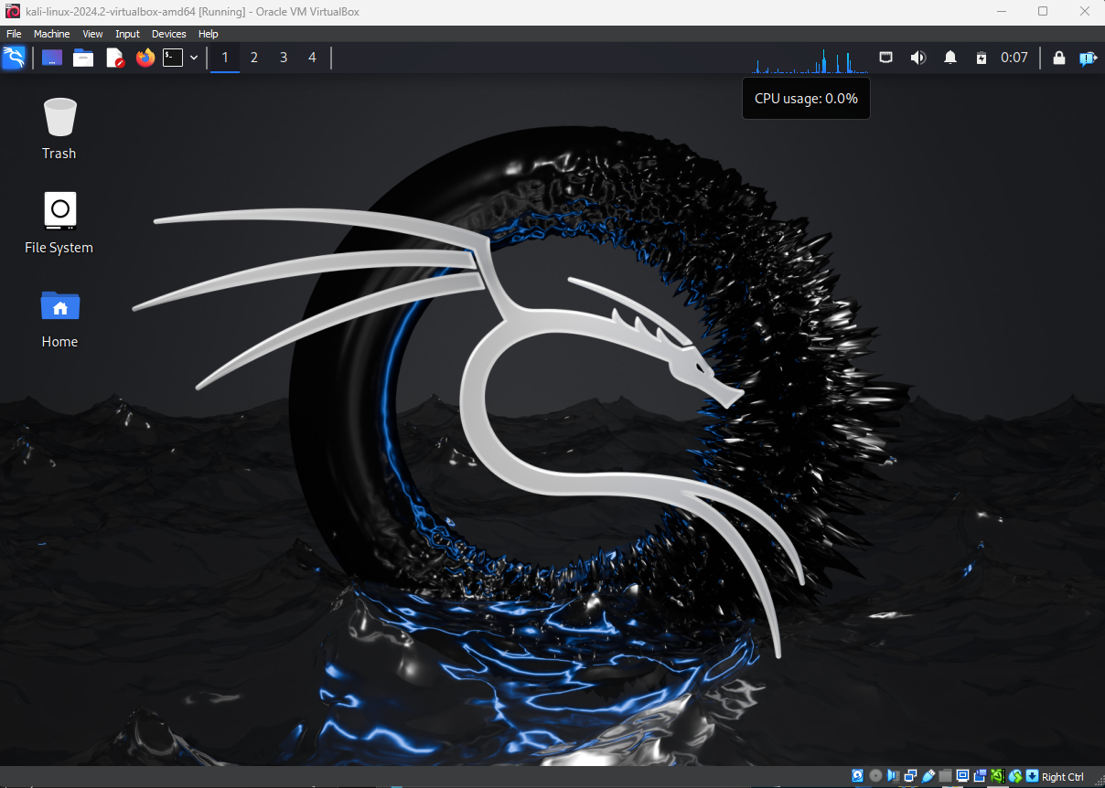Click the Show Desktop panel icon
The image size is (1105, 788).
point(53,58)
